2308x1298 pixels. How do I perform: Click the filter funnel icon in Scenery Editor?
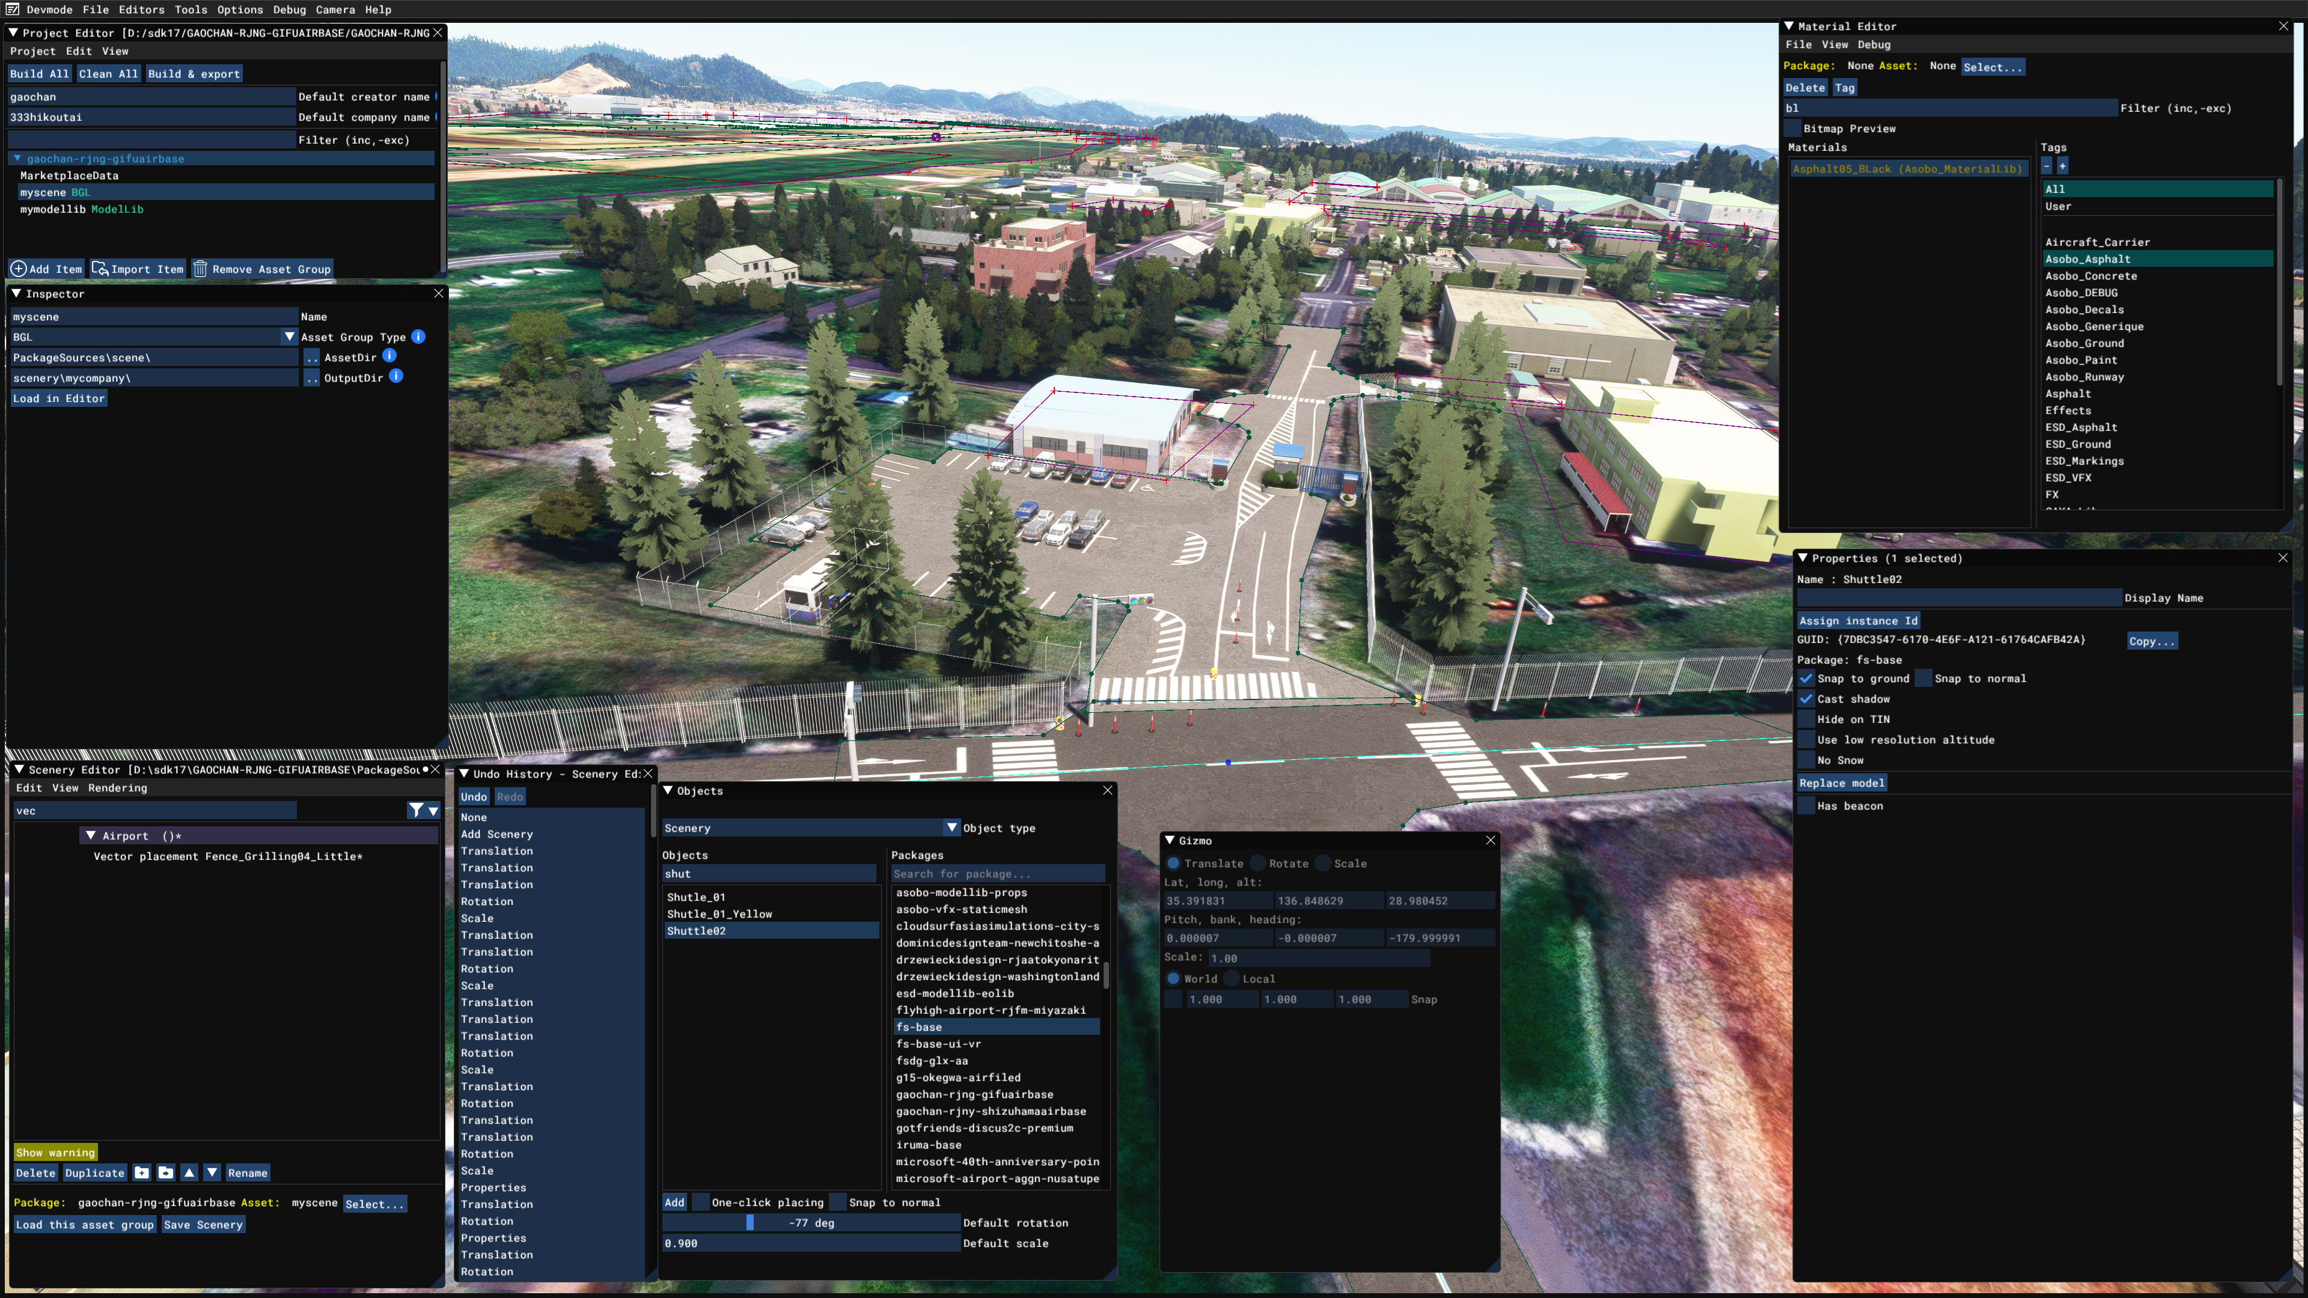point(416,810)
